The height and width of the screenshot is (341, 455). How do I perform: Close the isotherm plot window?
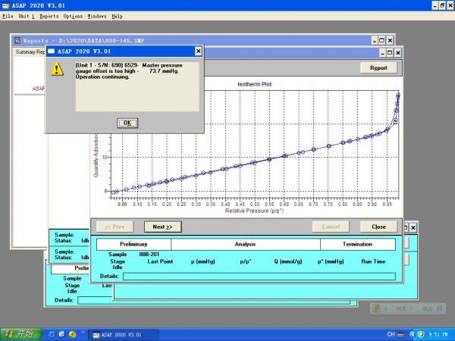click(398, 53)
